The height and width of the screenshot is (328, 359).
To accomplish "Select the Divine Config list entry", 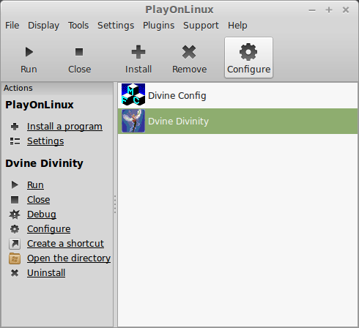I will pyautogui.click(x=237, y=95).
